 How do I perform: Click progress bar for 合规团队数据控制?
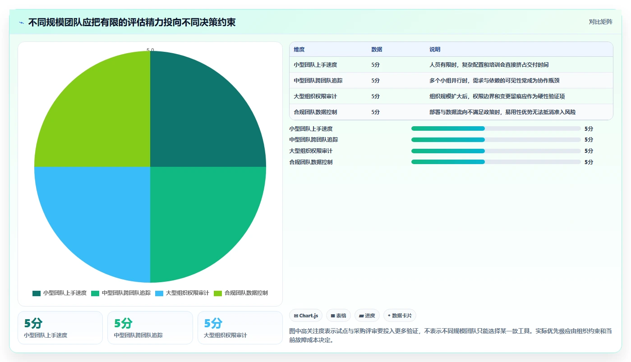pyautogui.click(x=496, y=162)
